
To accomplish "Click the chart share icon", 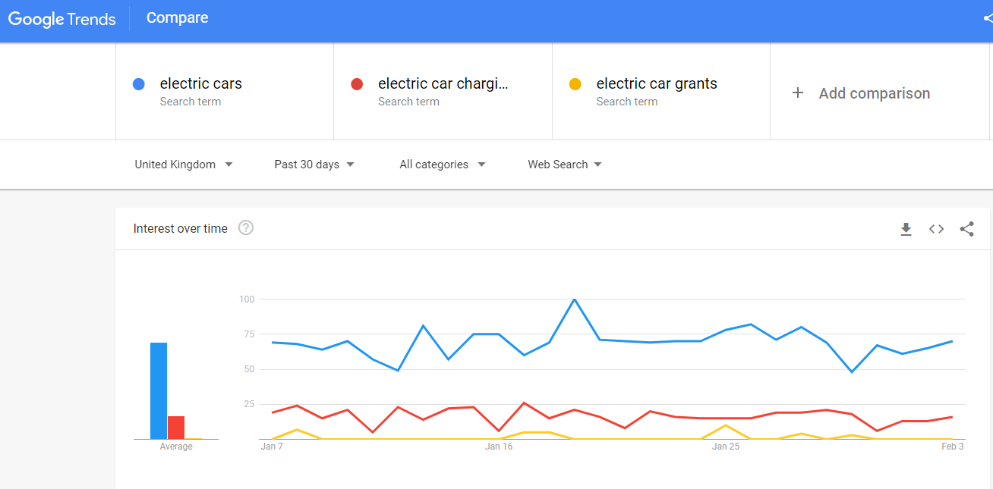I will tap(966, 229).
